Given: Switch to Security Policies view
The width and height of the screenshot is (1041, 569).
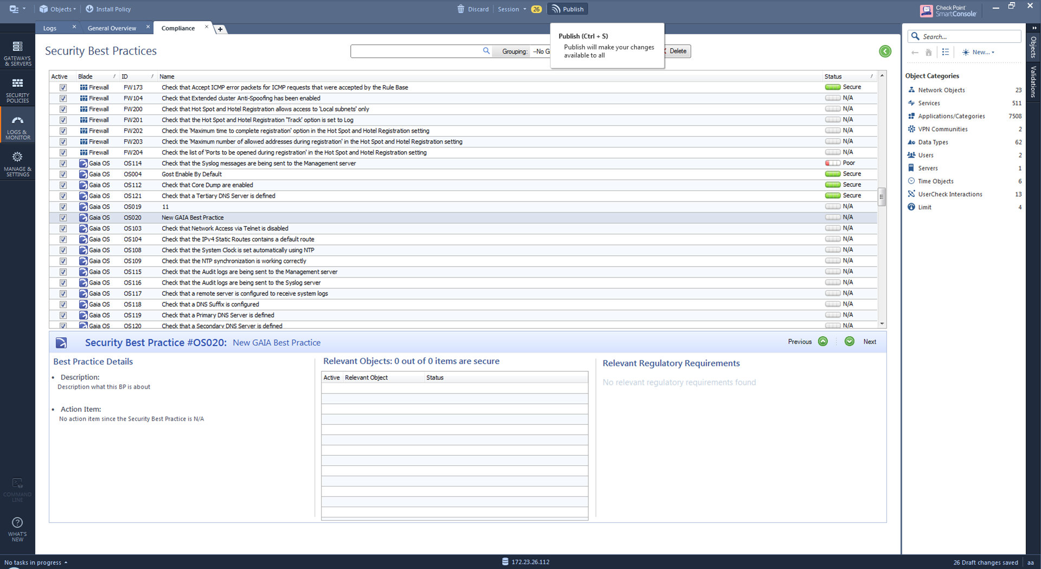Looking at the screenshot, I should pyautogui.click(x=17, y=88).
